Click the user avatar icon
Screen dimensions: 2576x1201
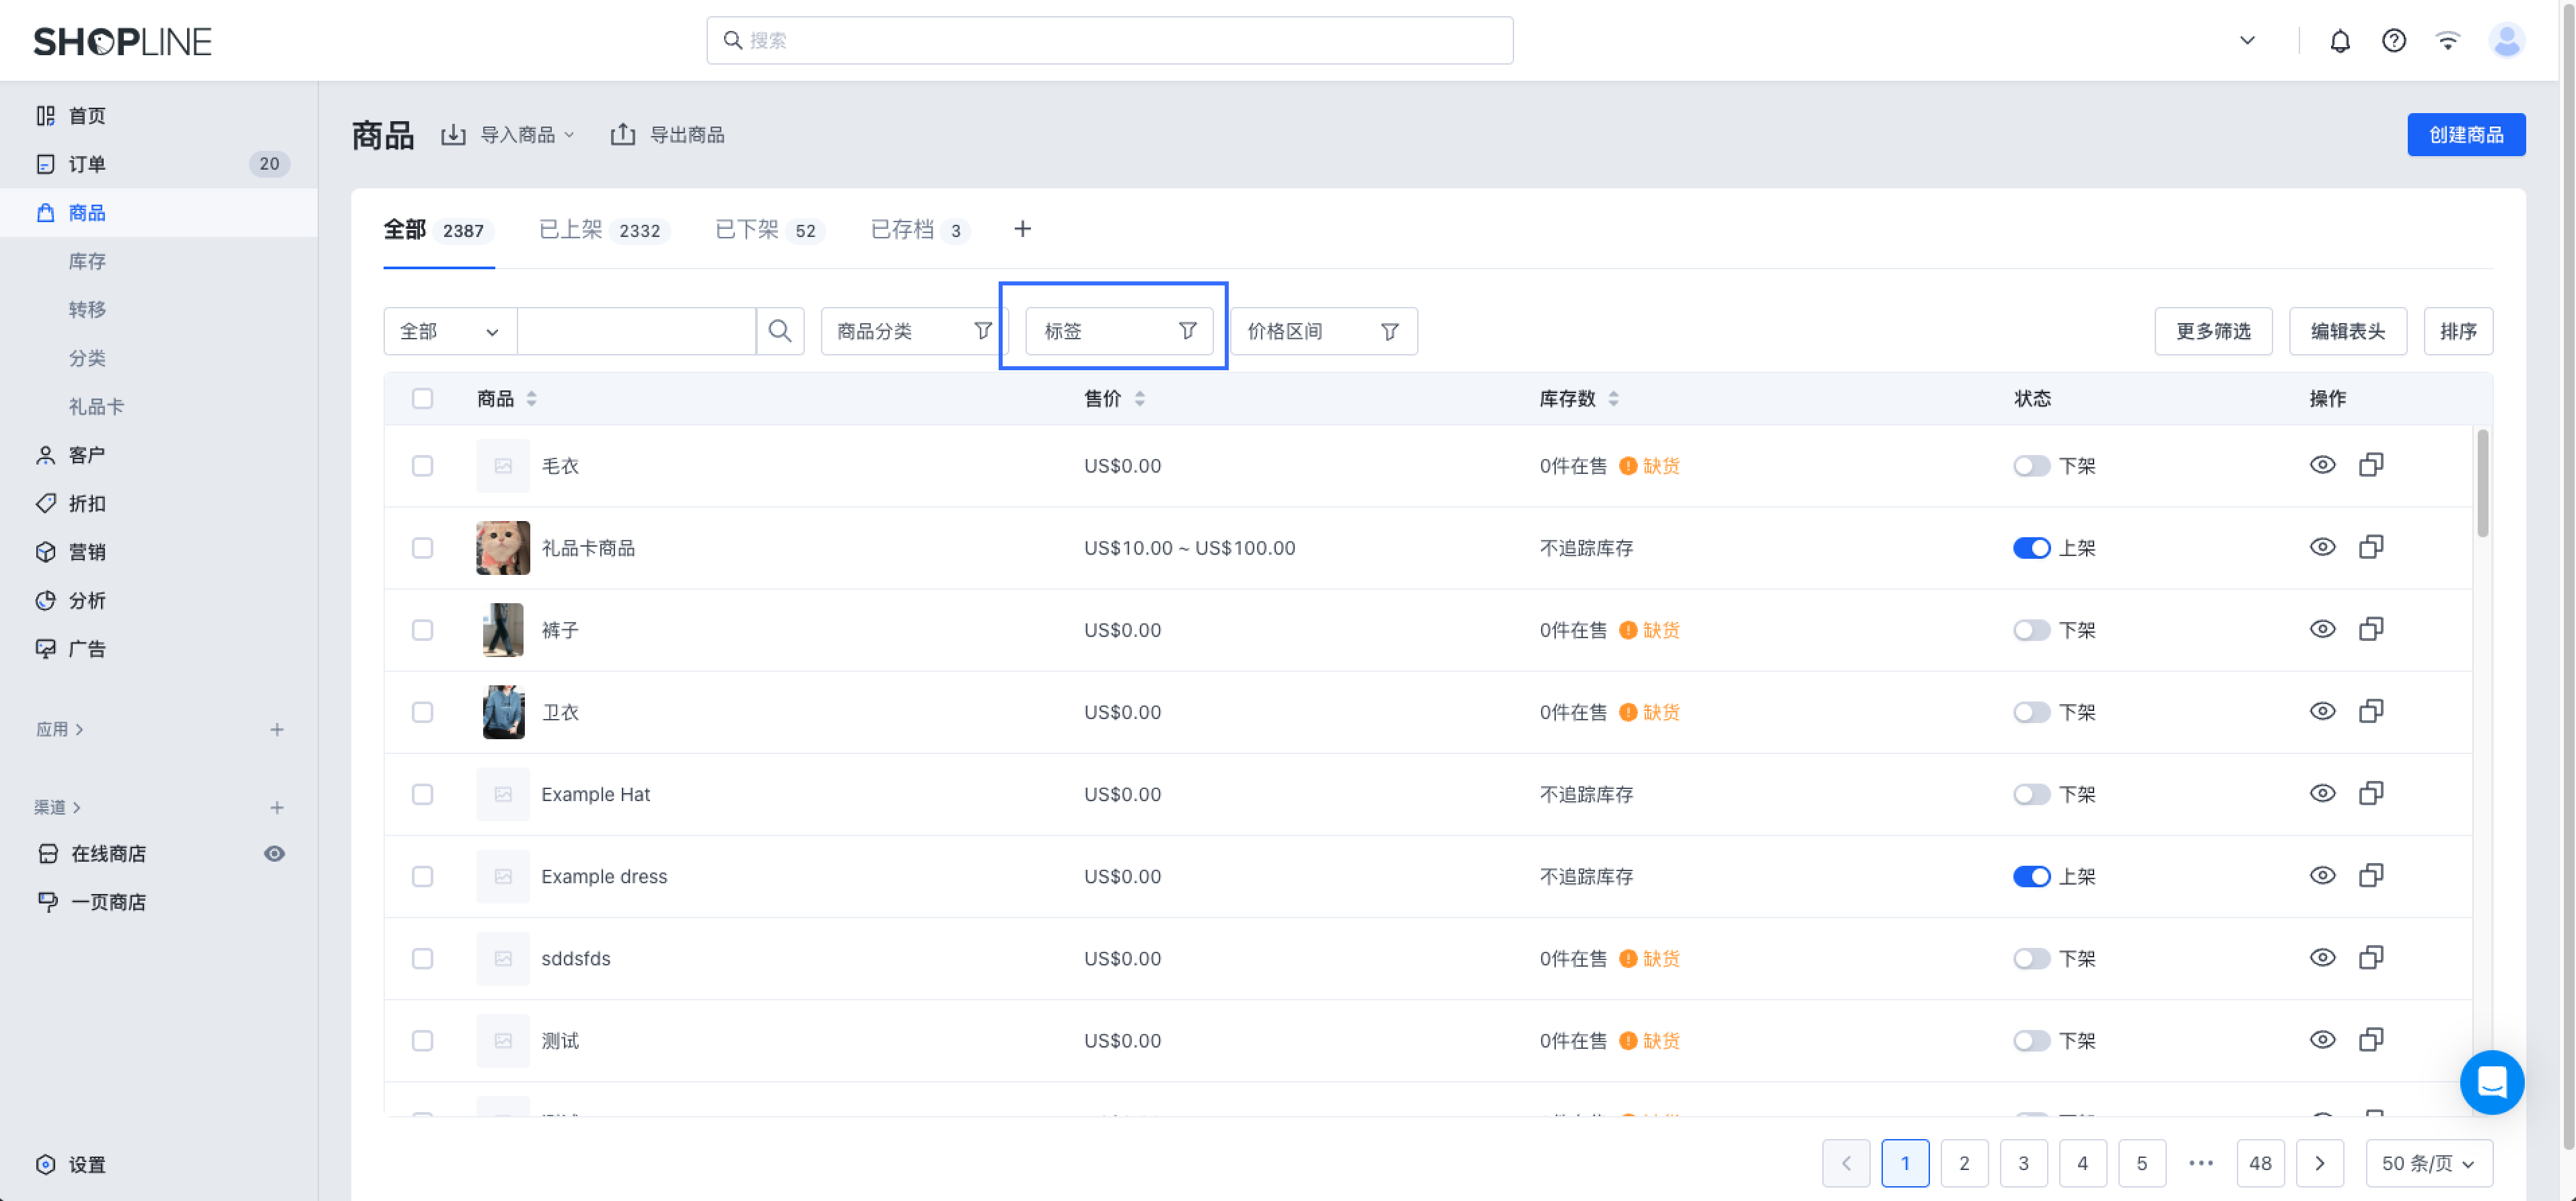(2506, 41)
